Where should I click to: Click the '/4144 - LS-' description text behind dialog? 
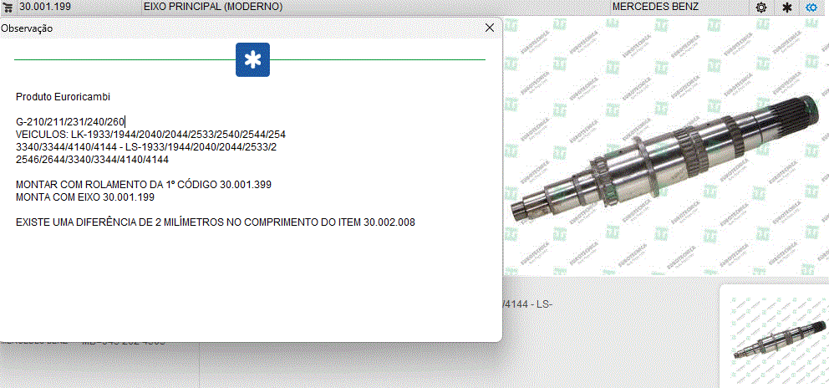tap(527, 304)
